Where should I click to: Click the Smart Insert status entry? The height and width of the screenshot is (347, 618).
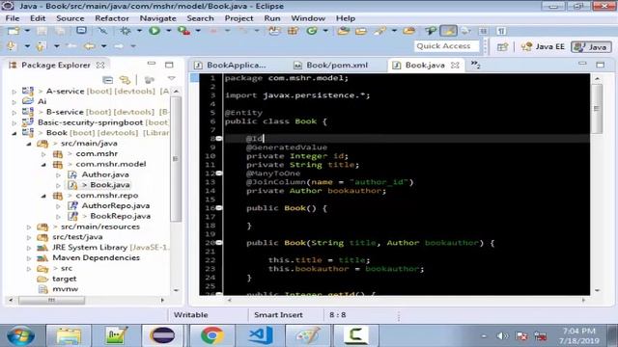(278, 315)
